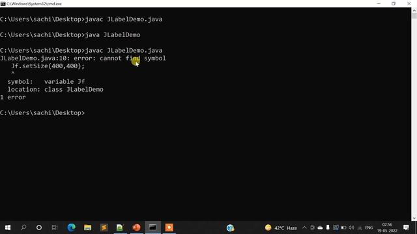417x234 pixels.
Task: Click the "java JLabelDemo" command line
Action: (x=70, y=34)
